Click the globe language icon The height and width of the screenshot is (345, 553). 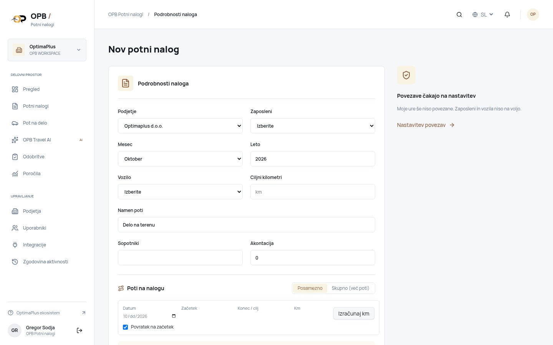[475, 15]
